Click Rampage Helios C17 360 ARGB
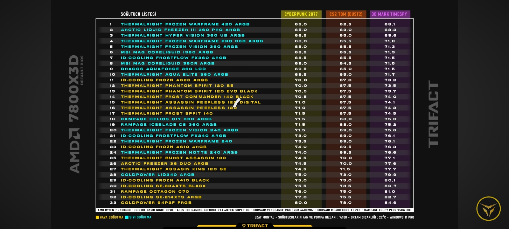This screenshot has width=509, height=229. tap(166, 119)
